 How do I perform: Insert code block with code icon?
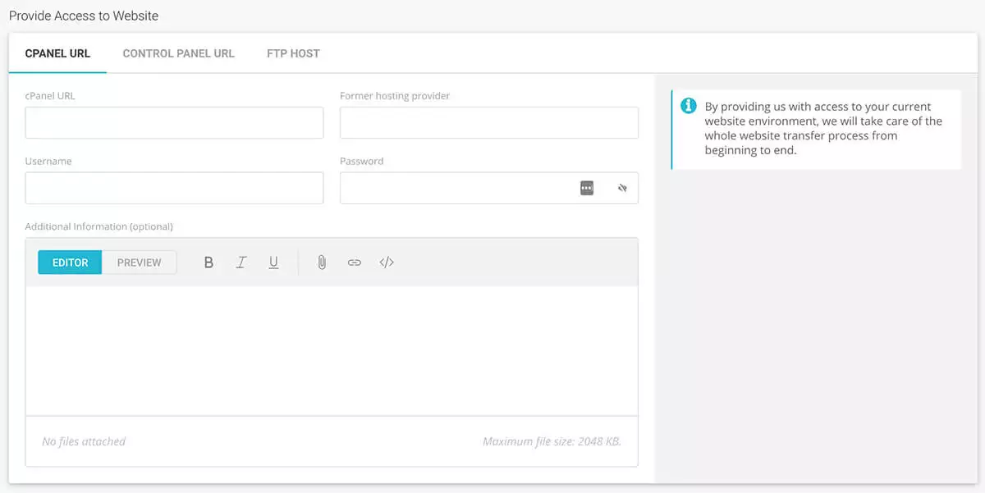pyautogui.click(x=387, y=262)
